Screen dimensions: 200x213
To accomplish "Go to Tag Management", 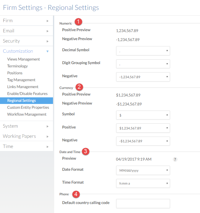I will (x=21, y=80).
